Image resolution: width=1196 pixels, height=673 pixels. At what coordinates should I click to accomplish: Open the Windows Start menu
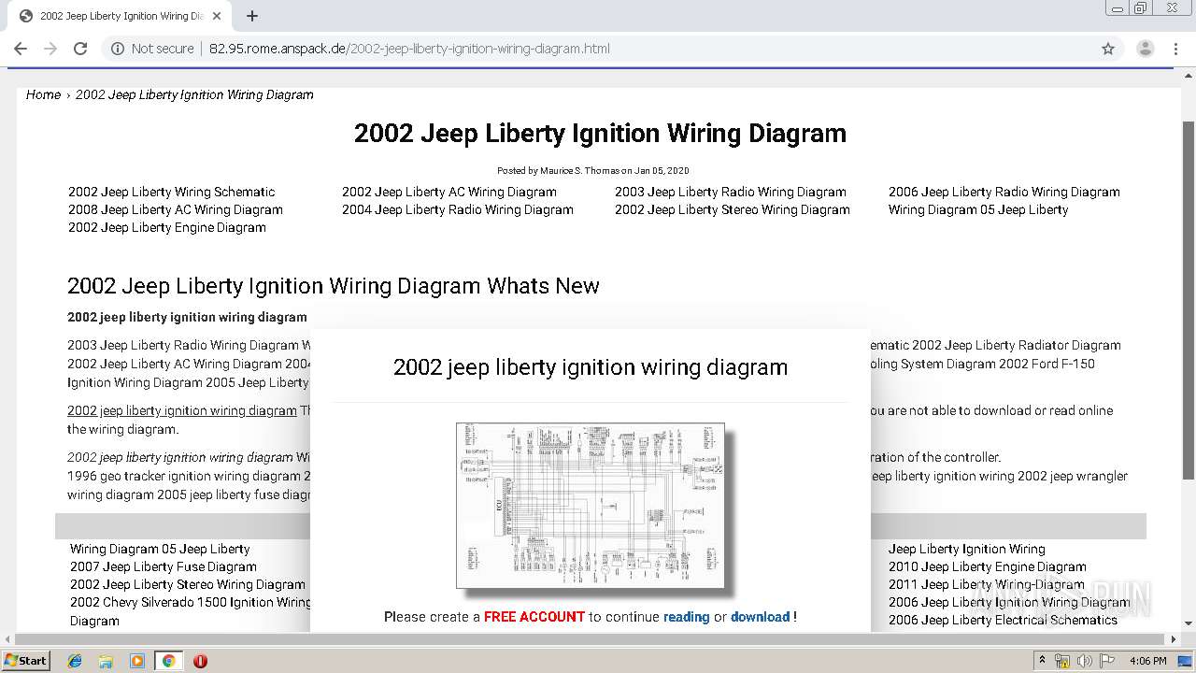coord(26,661)
